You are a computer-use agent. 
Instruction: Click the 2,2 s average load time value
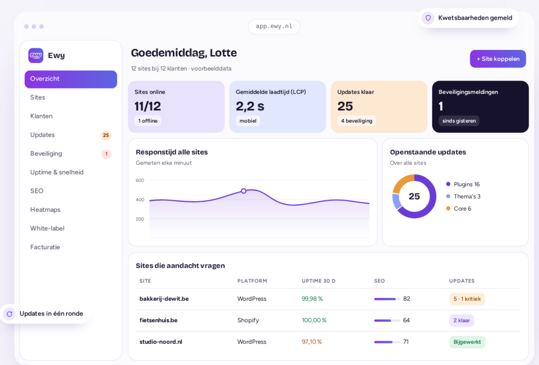point(250,106)
